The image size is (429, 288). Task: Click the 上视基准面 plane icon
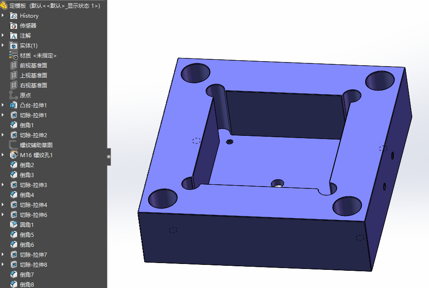click(x=14, y=76)
